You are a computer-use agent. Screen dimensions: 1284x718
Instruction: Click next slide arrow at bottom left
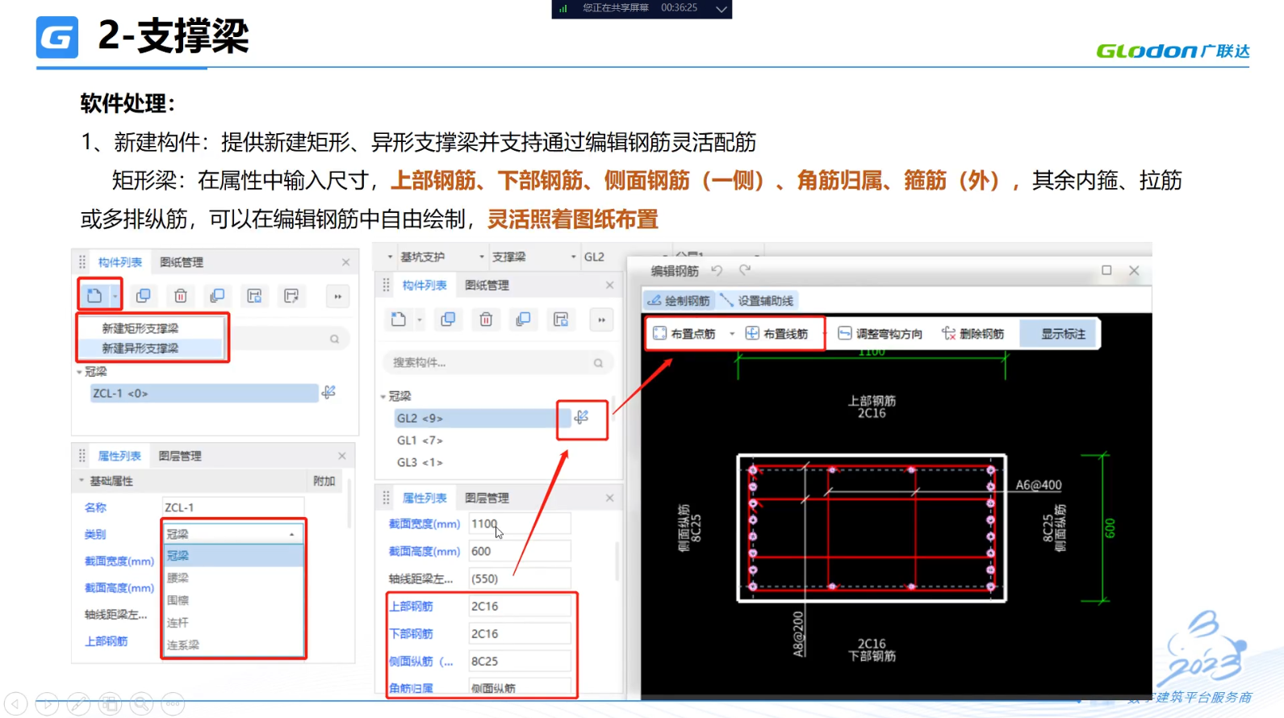(x=47, y=704)
